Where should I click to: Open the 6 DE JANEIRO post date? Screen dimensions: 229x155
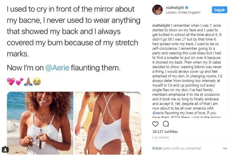161,137
